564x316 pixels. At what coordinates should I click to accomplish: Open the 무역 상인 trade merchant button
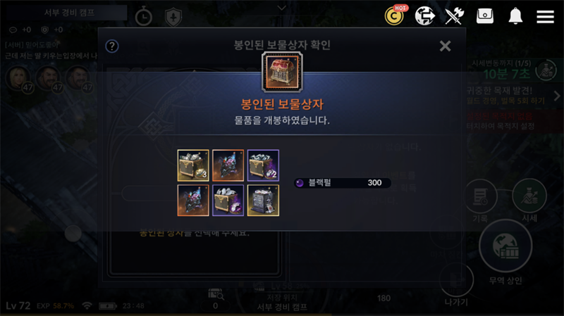tap(505, 251)
